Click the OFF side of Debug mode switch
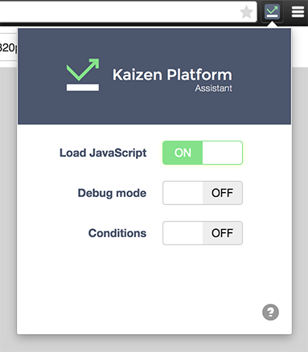The image size is (308, 352). tap(222, 193)
